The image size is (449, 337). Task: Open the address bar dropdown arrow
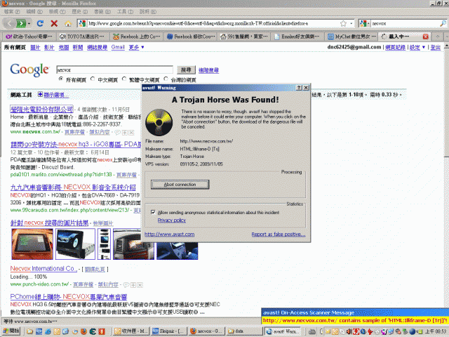click(x=351, y=23)
